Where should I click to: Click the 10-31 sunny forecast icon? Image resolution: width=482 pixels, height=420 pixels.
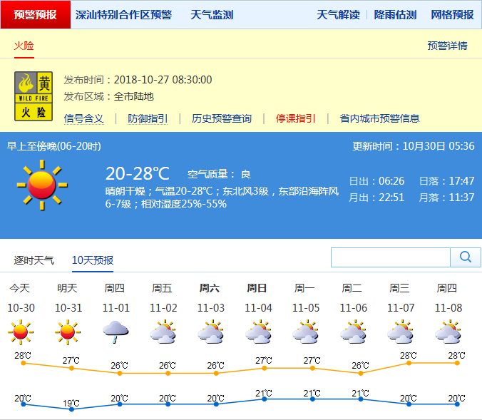tap(67, 332)
